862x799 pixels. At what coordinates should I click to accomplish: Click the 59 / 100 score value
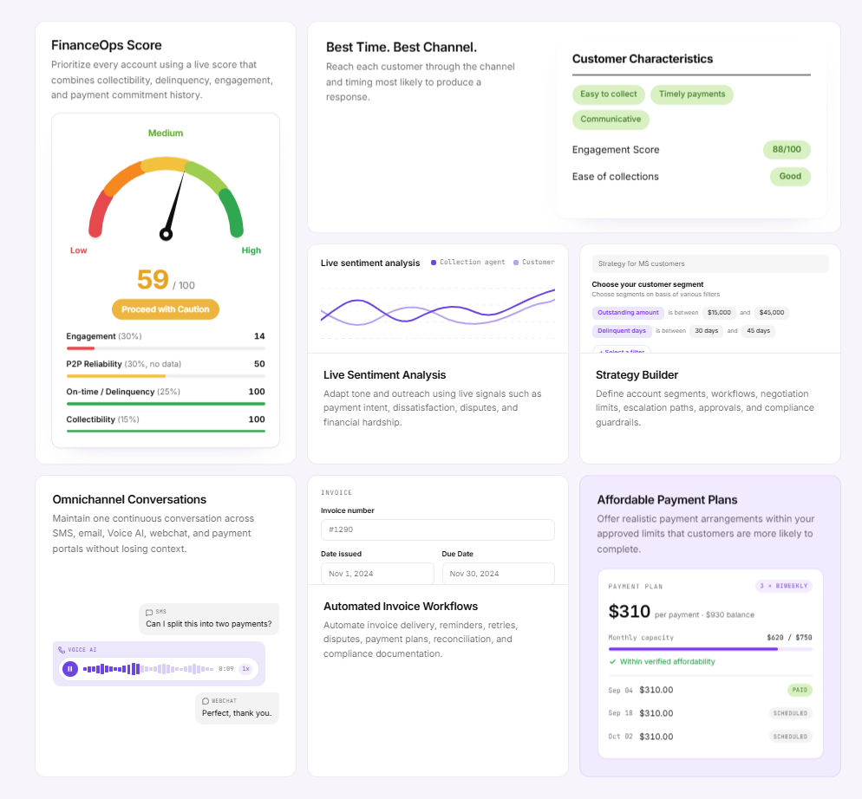(x=166, y=280)
